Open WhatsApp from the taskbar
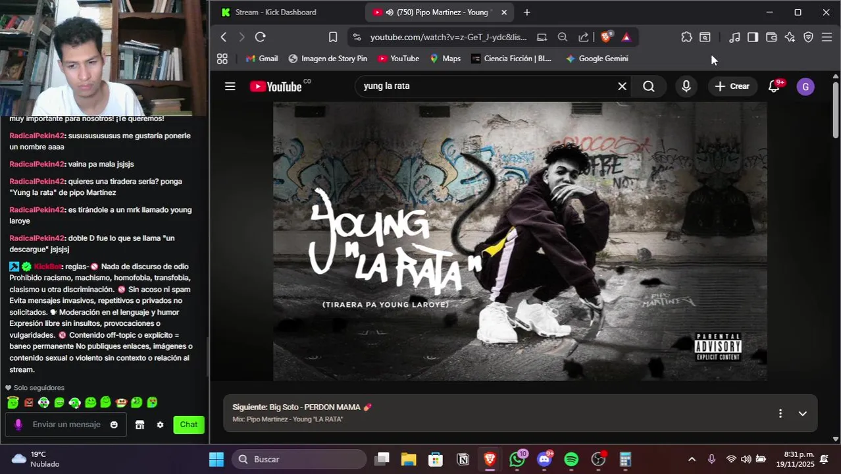The width and height of the screenshot is (841, 474). [x=517, y=459]
